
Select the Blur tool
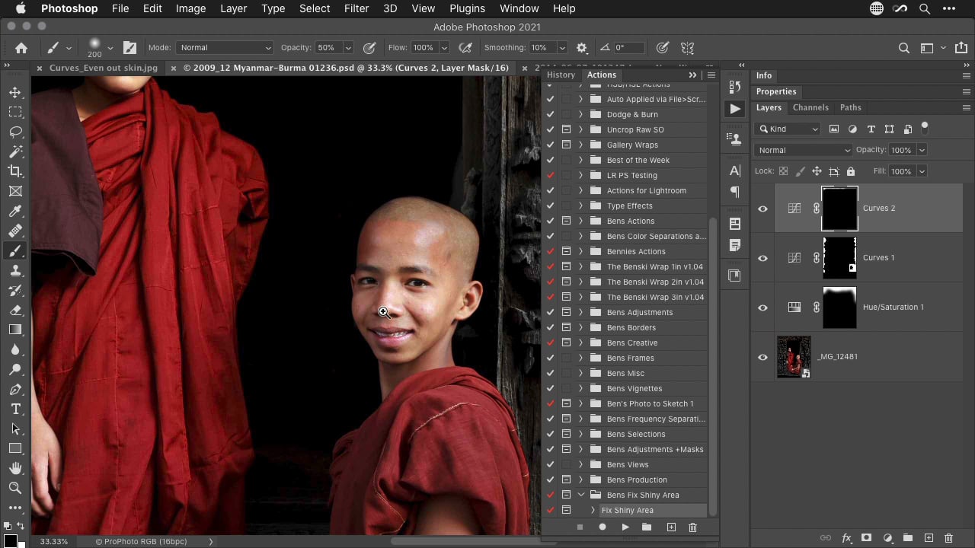click(x=15, y=349)
